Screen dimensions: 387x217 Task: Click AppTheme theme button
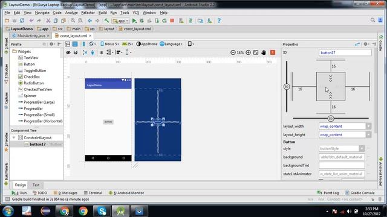pos(147,44)
